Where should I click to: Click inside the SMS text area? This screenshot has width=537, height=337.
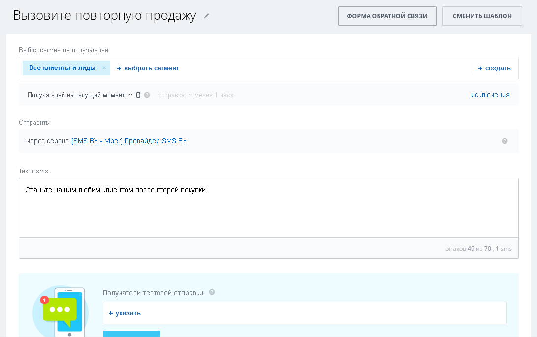click(268, 212)
